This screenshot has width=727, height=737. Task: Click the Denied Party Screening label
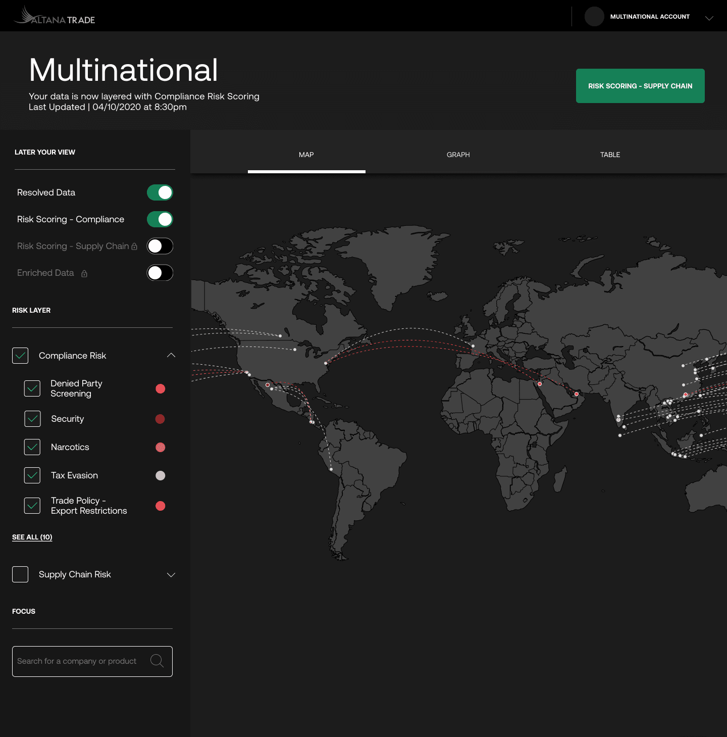[76, 388]
